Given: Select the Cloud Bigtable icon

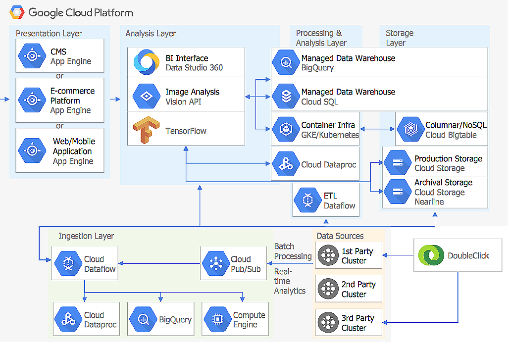Looking at the screenshot, I should pos(410,130).
